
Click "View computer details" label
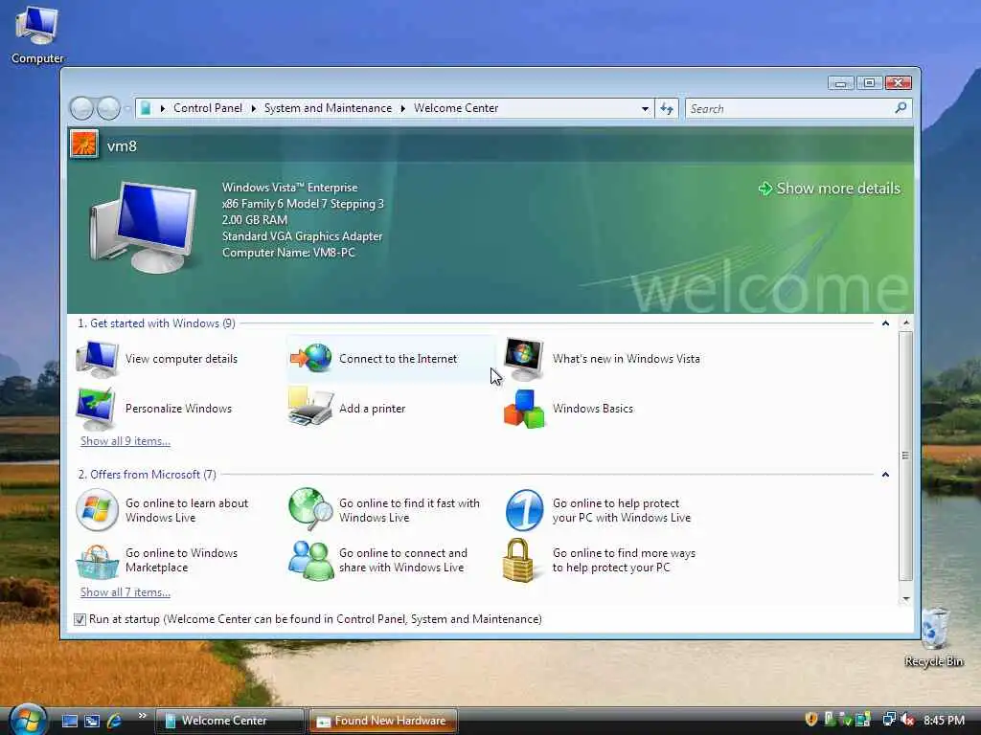(181, 359)
